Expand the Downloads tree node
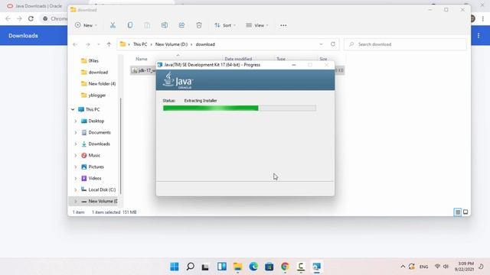The height and width of the screenshot is (275, 490). (75, 144)
